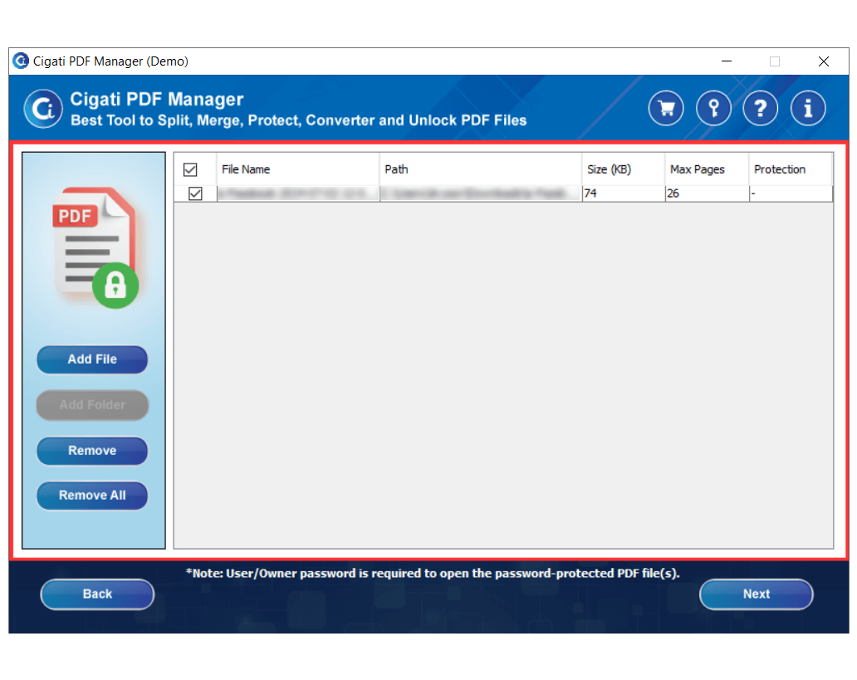The image size is (857, 680).
Task: Uncheck the checkbox for the listed PDF row
Action: [195, 193]
